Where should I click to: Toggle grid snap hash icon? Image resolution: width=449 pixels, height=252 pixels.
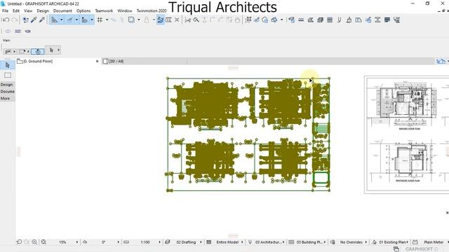tap(100, 20)
